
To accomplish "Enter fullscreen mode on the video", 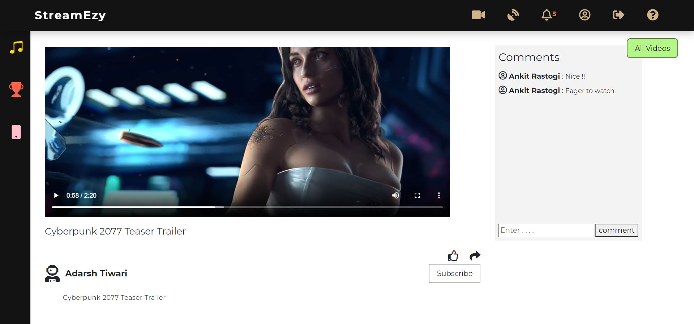I will pos(417,195).
